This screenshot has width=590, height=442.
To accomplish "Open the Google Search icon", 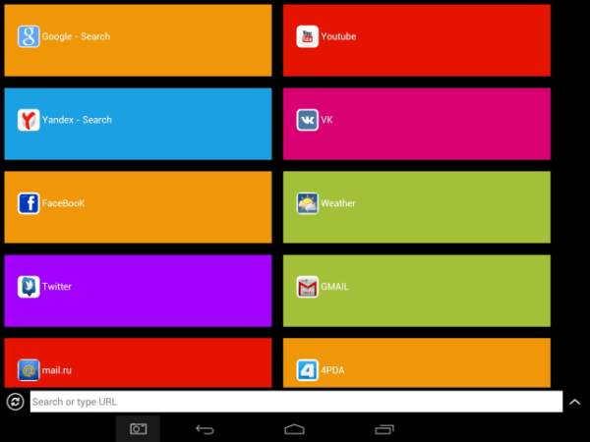I will [x=29, y=36].
